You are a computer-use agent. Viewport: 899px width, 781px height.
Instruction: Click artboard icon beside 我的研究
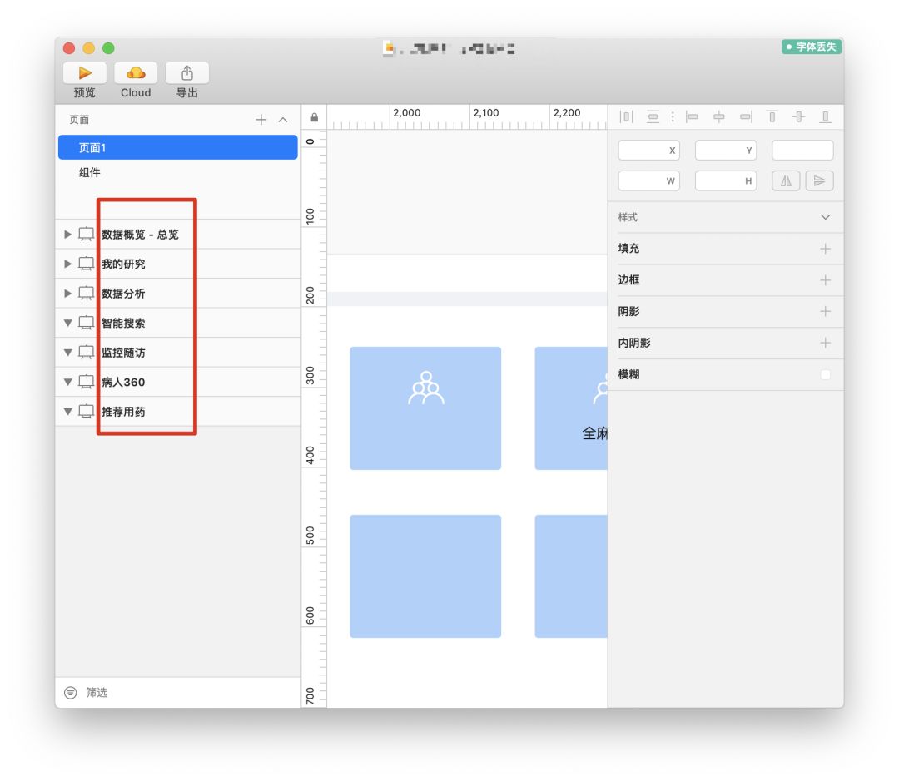coord(86,264)
